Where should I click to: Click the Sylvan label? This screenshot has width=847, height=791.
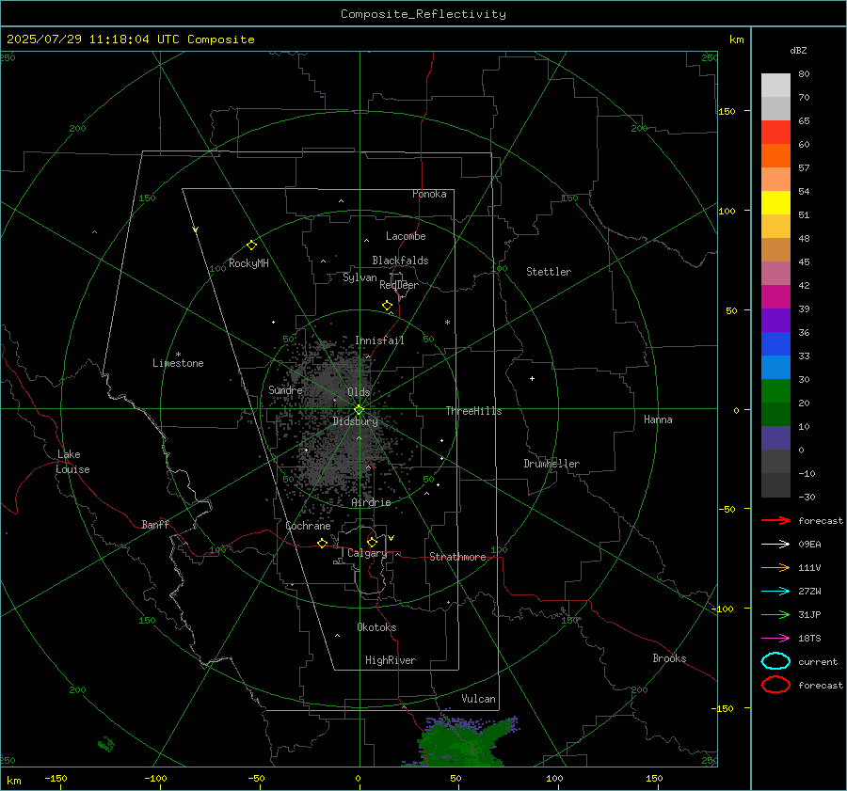point(360,278)
